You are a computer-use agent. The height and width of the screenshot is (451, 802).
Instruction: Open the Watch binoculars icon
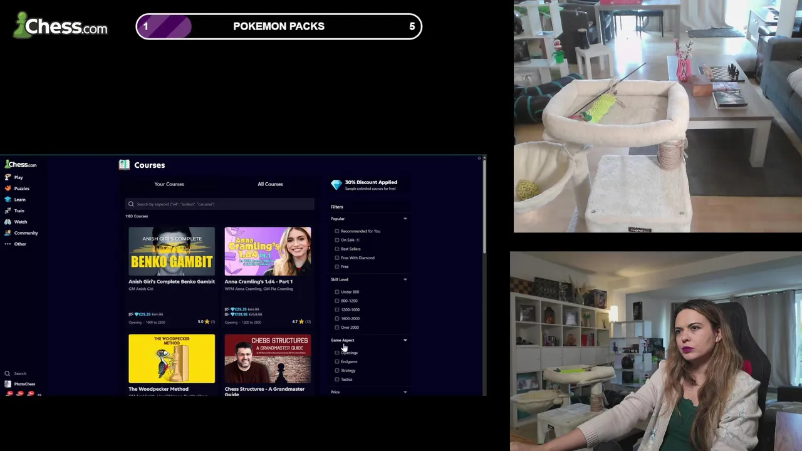(8, 222)
